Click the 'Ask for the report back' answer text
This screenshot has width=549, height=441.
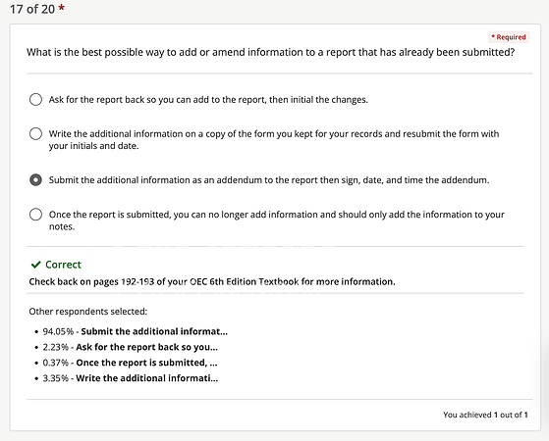pos(208,100)
